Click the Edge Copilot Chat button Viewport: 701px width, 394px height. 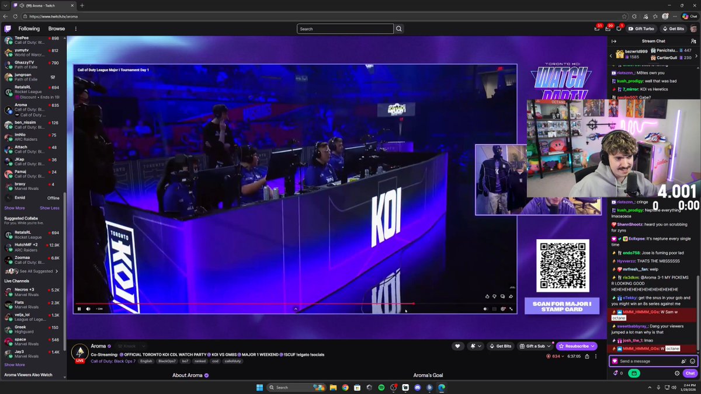[x=689, y=16]
